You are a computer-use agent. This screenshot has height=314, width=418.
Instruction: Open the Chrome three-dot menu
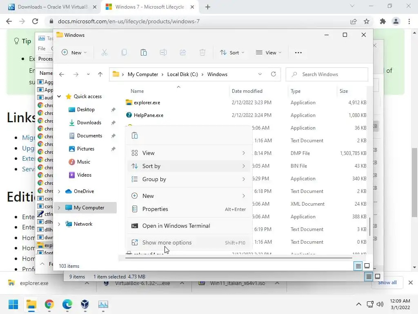tap(409, 21)
